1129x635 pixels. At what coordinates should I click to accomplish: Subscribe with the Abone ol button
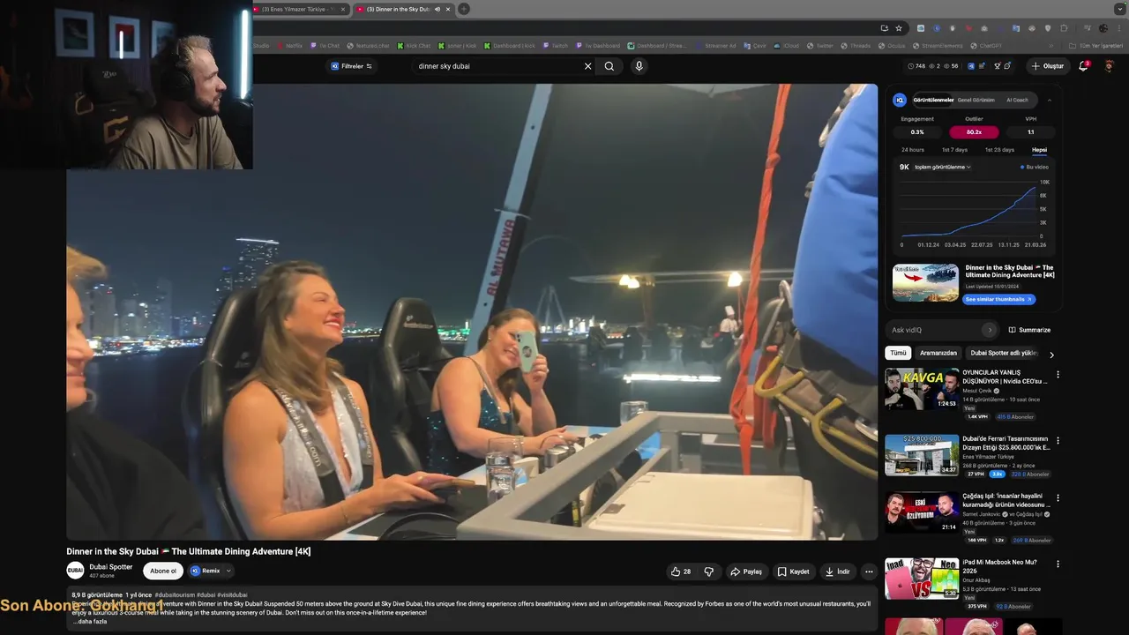pos(163,571)
